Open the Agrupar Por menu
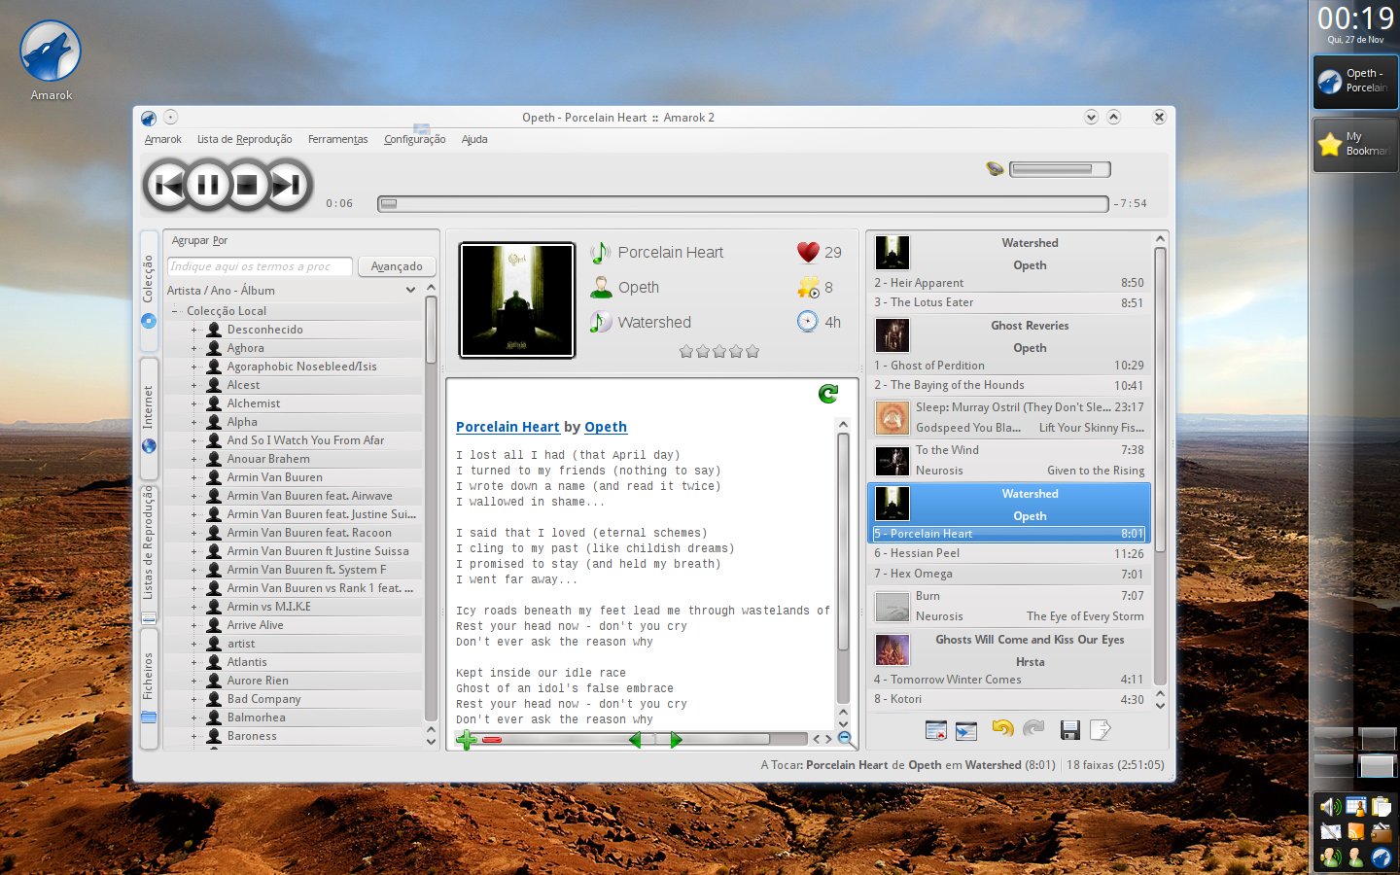Screen dimensions: 1400x875 (x=199, y=240)
